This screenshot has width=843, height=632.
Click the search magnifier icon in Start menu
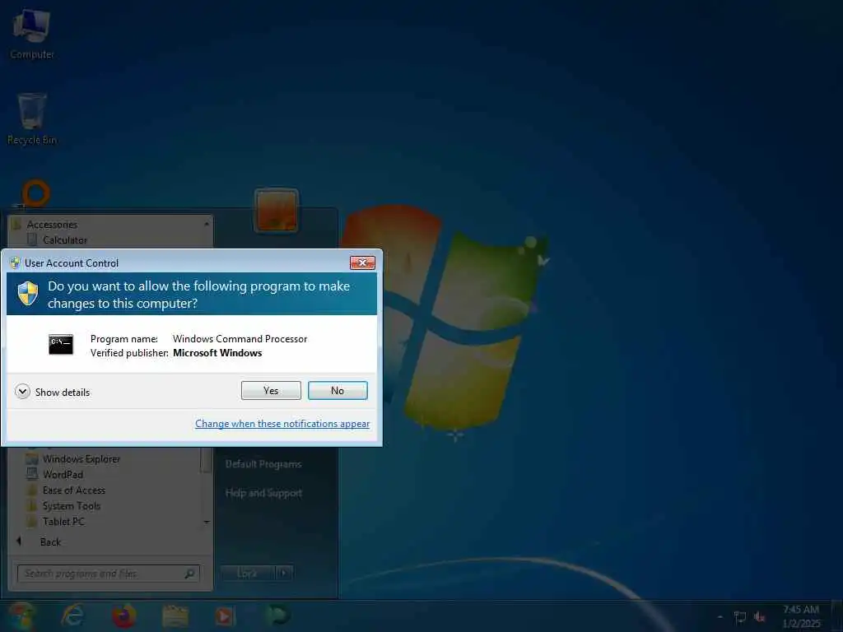[x=189, y=574]
